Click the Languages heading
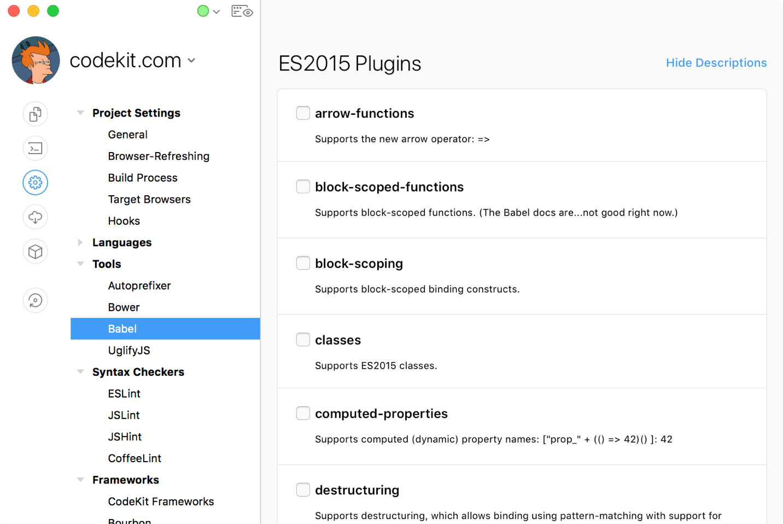The height and width of the screenshot is (524, 783). pos(122,242)
